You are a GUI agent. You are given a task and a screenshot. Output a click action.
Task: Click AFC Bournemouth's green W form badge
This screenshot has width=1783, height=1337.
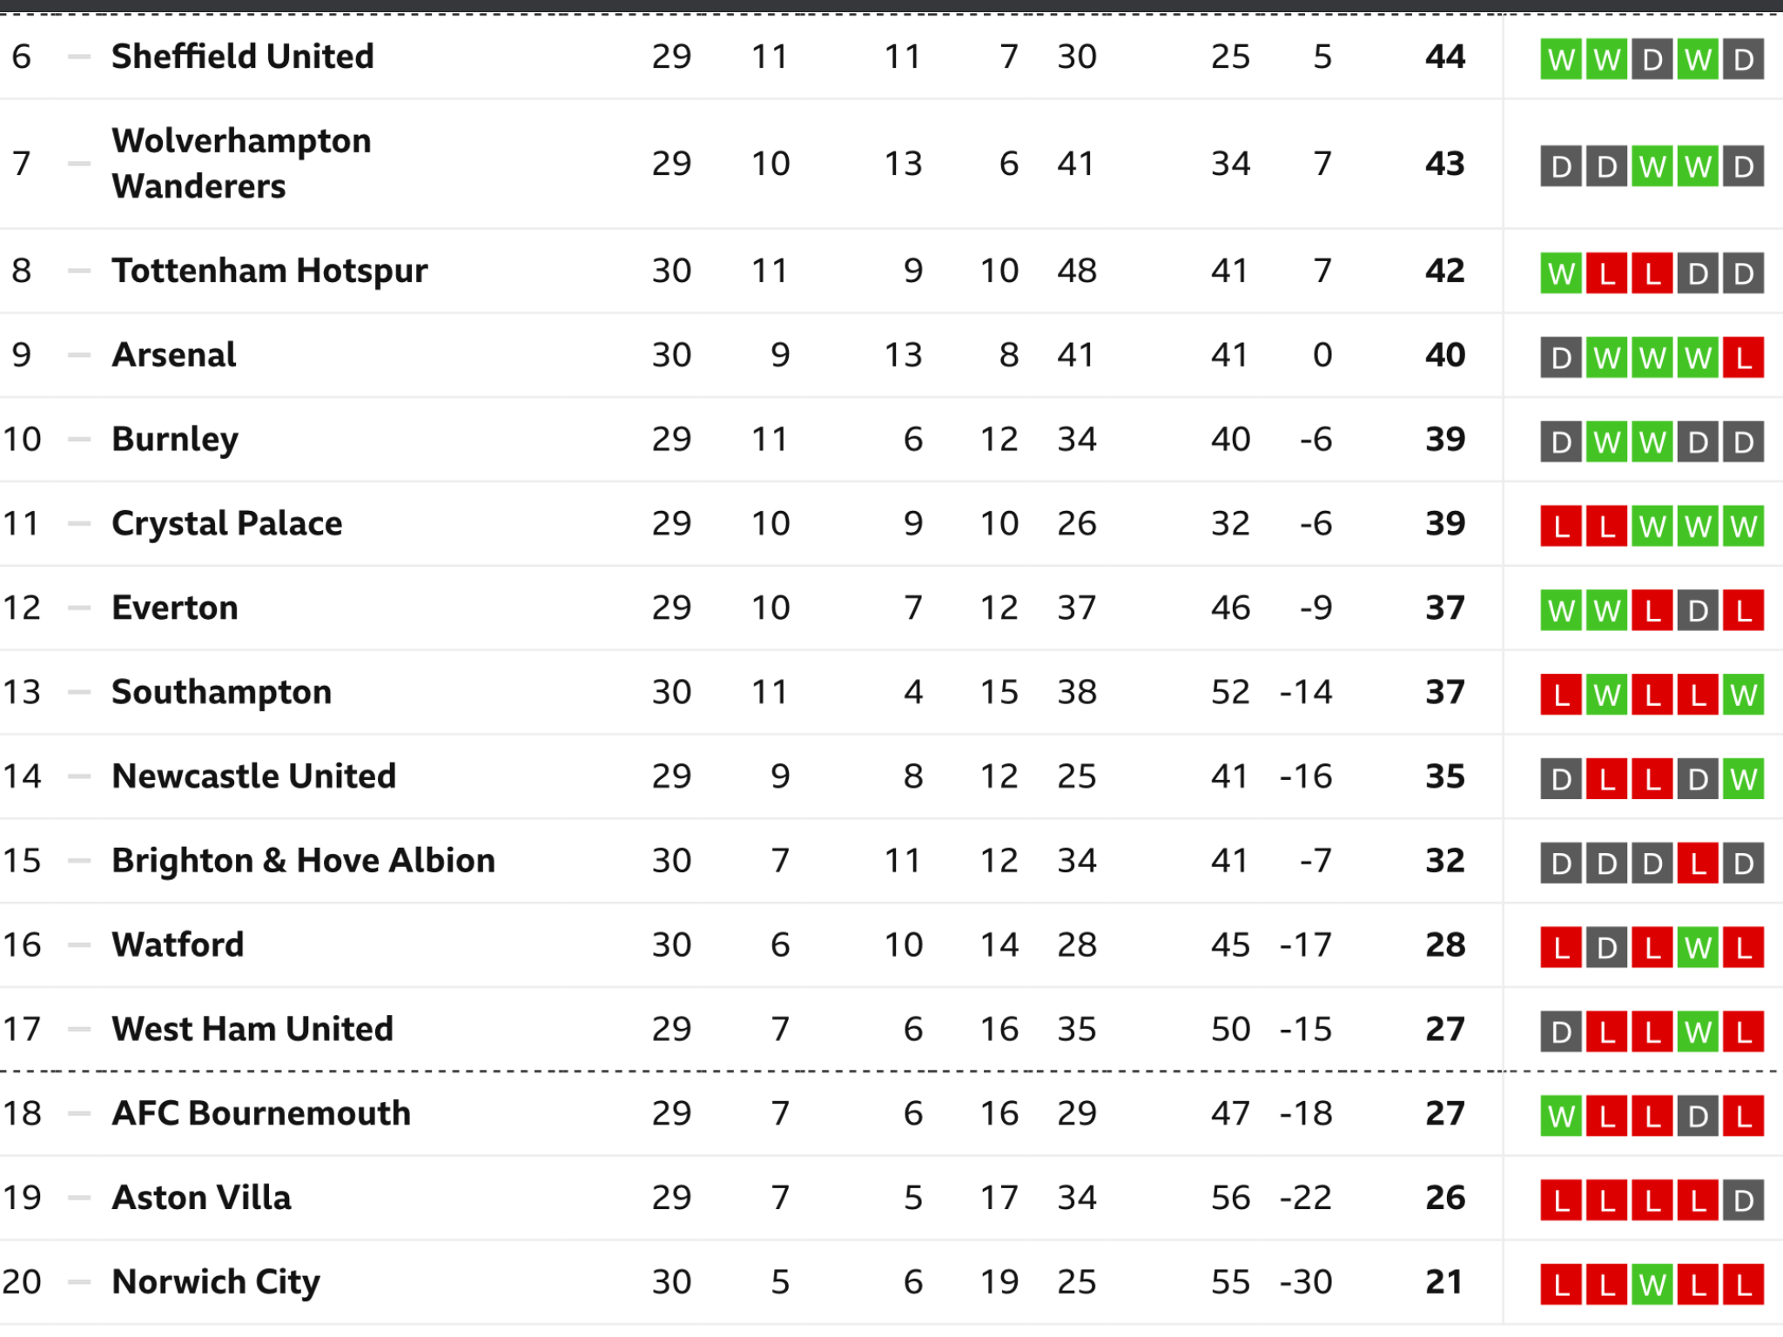[1561, 1116]
